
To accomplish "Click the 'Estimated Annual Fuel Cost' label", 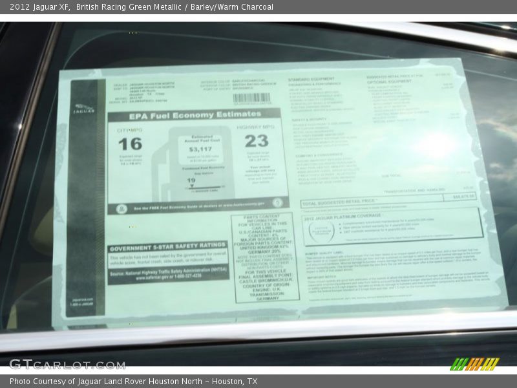I will [x=202, y=138].
